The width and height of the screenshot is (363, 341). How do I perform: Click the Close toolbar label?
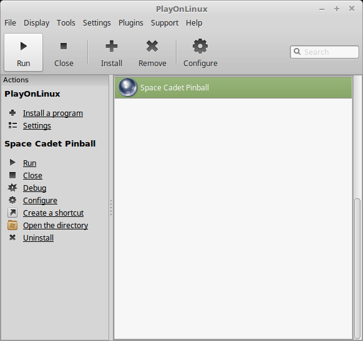pyautogui.click(x=64, y=64)
